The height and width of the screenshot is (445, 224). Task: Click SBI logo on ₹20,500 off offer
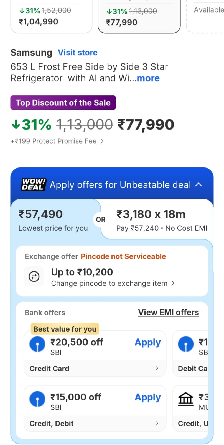click(37, 344)
